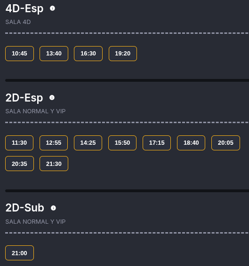Open info icon next to 2D-Esp
Viewport: 249px width, 266px height.
point(52,98)
